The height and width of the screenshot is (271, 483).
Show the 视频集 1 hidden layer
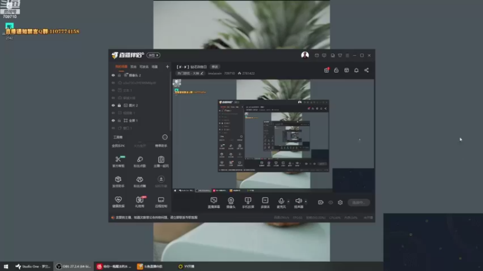click(113, 113)
